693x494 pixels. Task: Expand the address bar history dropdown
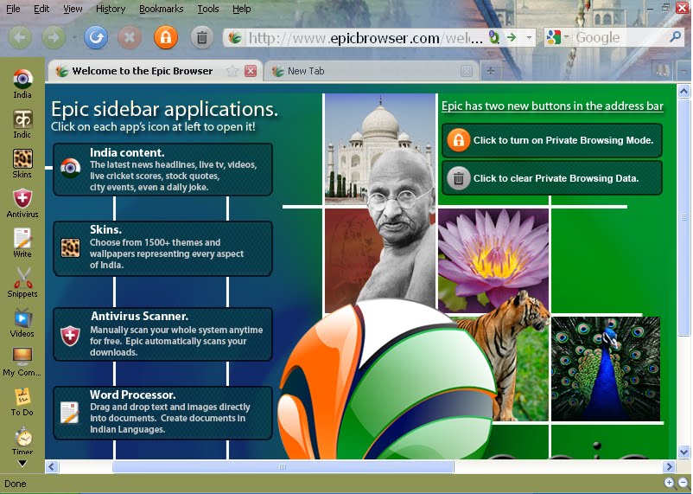[529, 37]
